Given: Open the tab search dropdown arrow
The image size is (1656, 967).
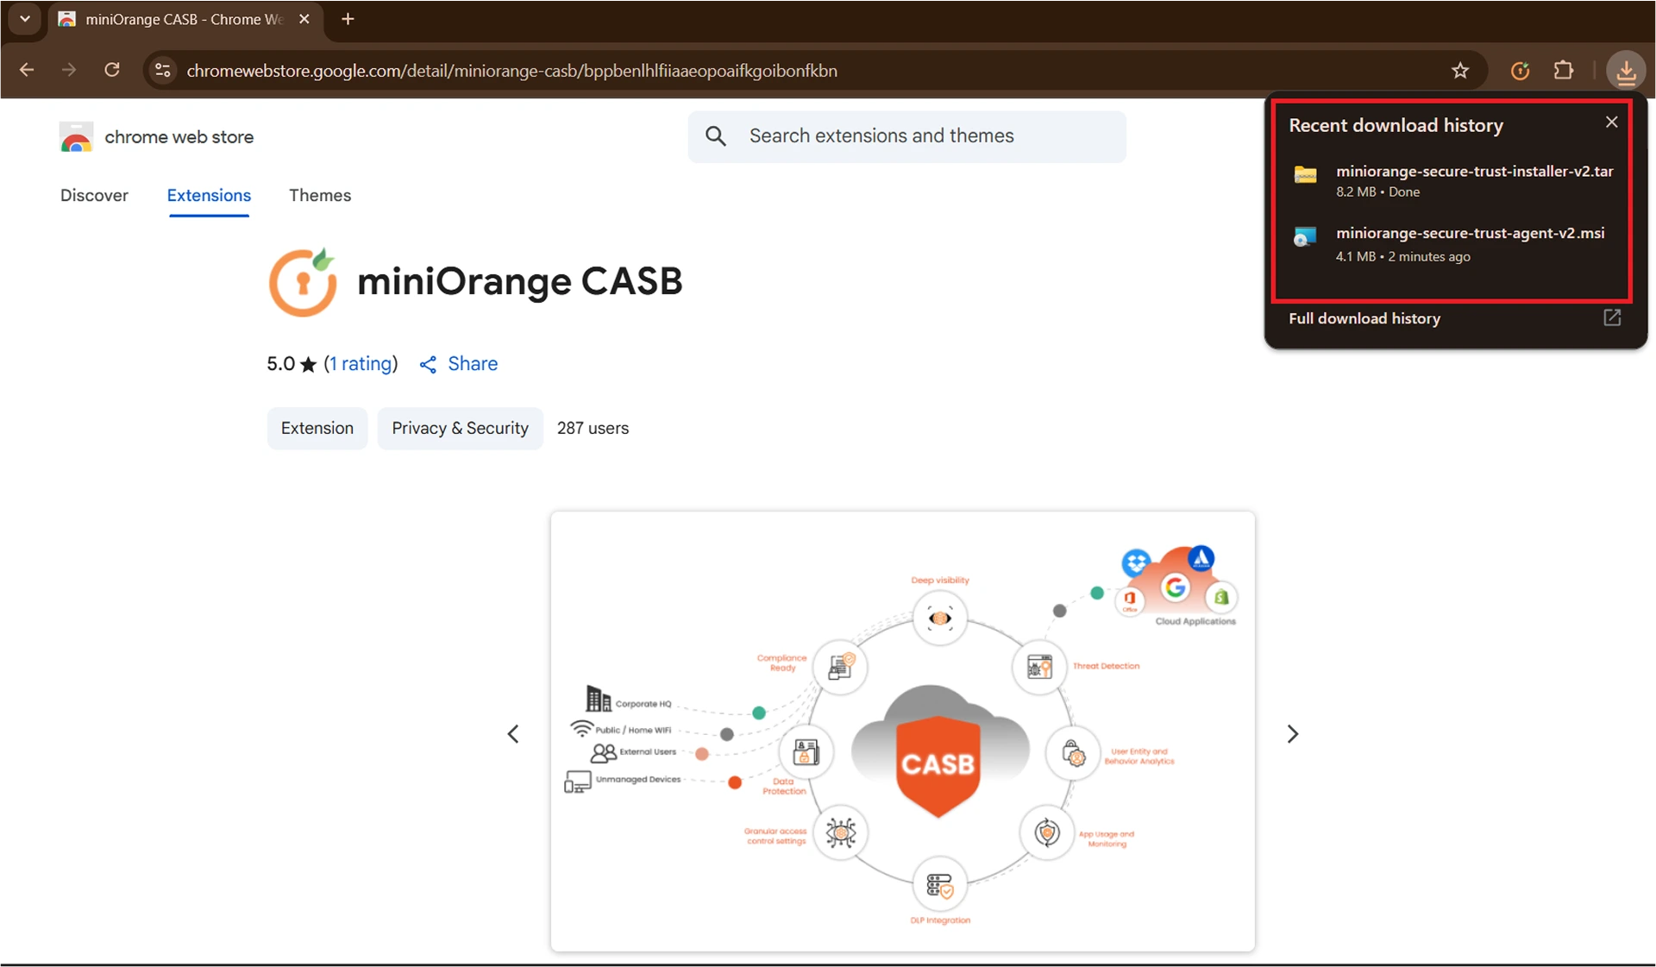Looking at the screenshot, I should click(25, 19).
